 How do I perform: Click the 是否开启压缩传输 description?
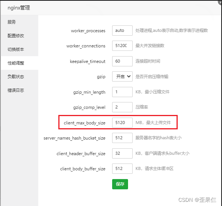point(152,77)
